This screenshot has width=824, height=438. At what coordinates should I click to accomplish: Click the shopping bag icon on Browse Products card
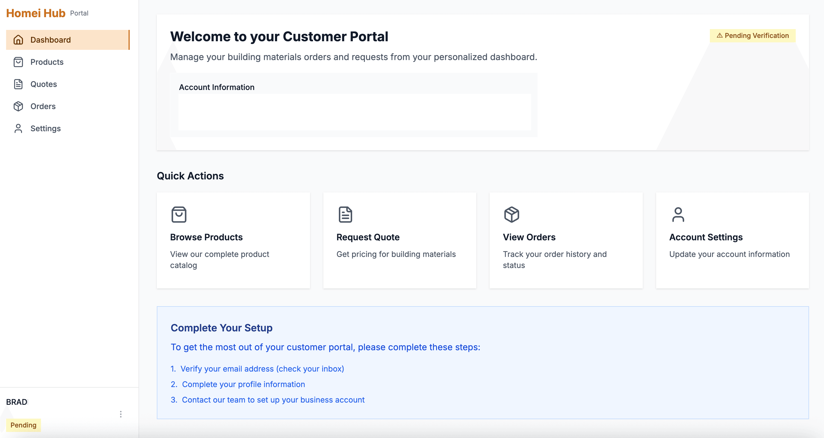(x=179, y=215)
